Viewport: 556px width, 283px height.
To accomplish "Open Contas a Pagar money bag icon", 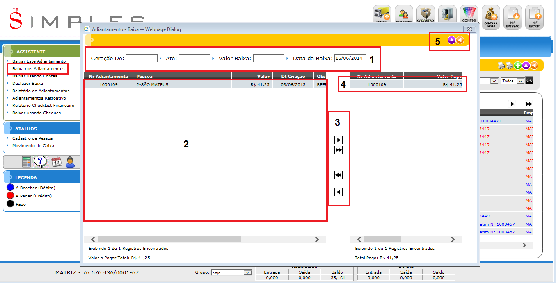I will [x=491, y=17].
